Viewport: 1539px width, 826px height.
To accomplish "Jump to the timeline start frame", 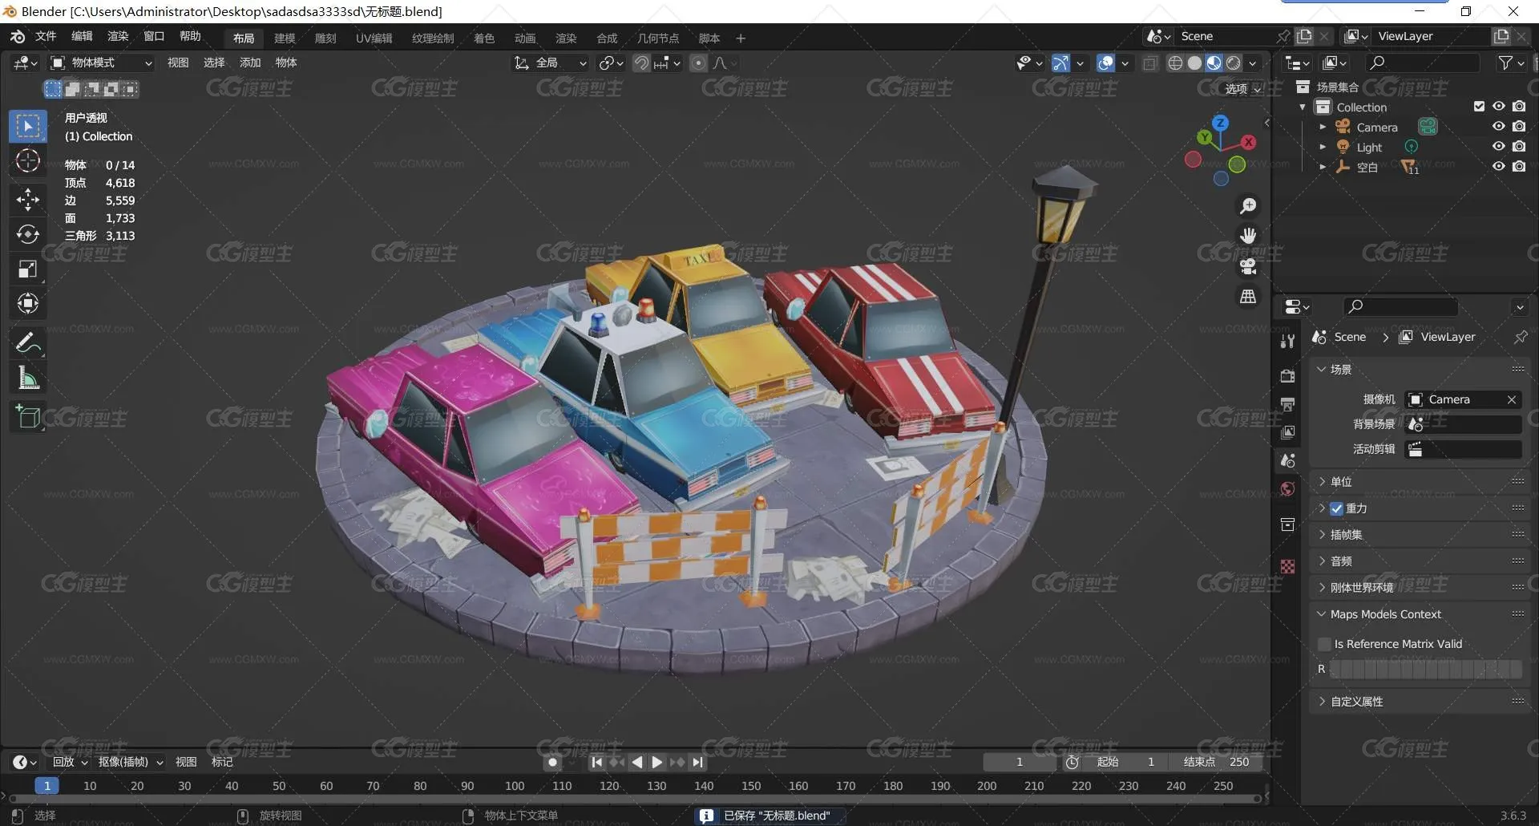I will pyautogui.click(x=596, y=763).
